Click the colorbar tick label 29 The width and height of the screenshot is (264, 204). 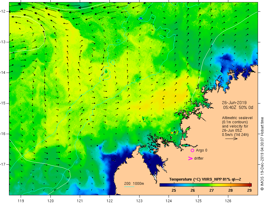(x=250, y=190)
